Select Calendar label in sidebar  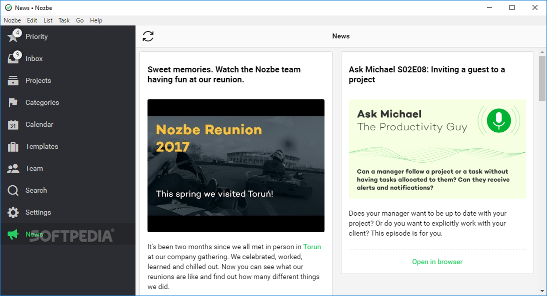[39, 124]
